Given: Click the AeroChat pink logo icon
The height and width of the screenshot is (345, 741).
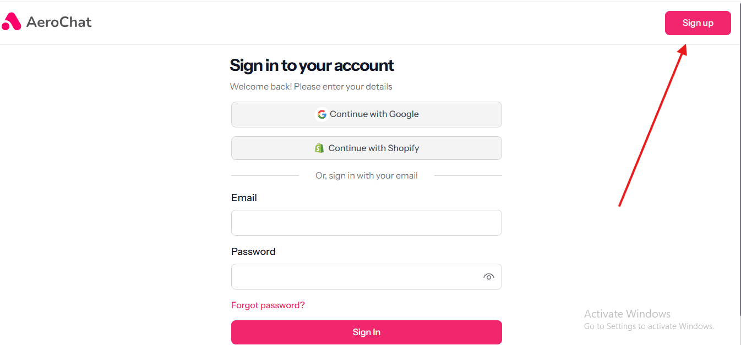Looking at the screenshot, I should tap(11, 22).
